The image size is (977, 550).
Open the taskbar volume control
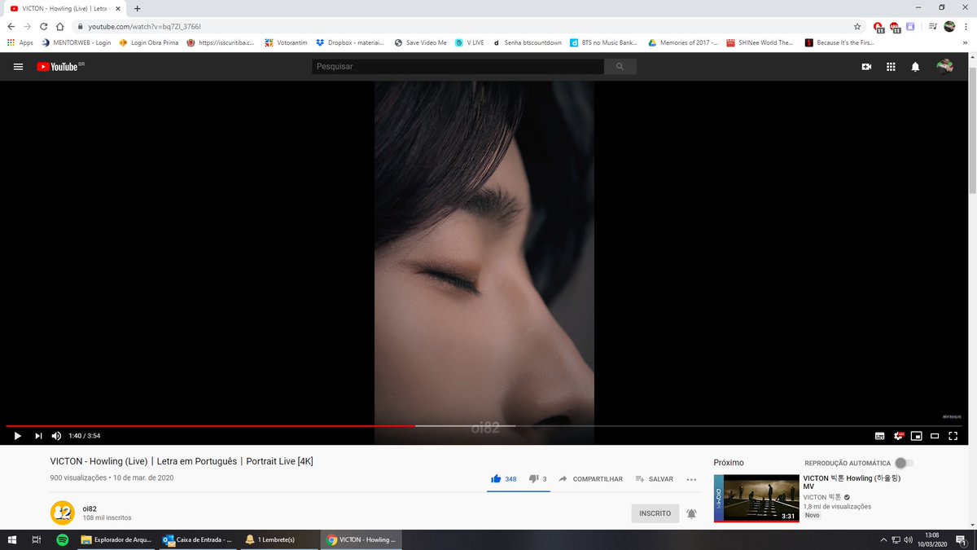point(908,539)
